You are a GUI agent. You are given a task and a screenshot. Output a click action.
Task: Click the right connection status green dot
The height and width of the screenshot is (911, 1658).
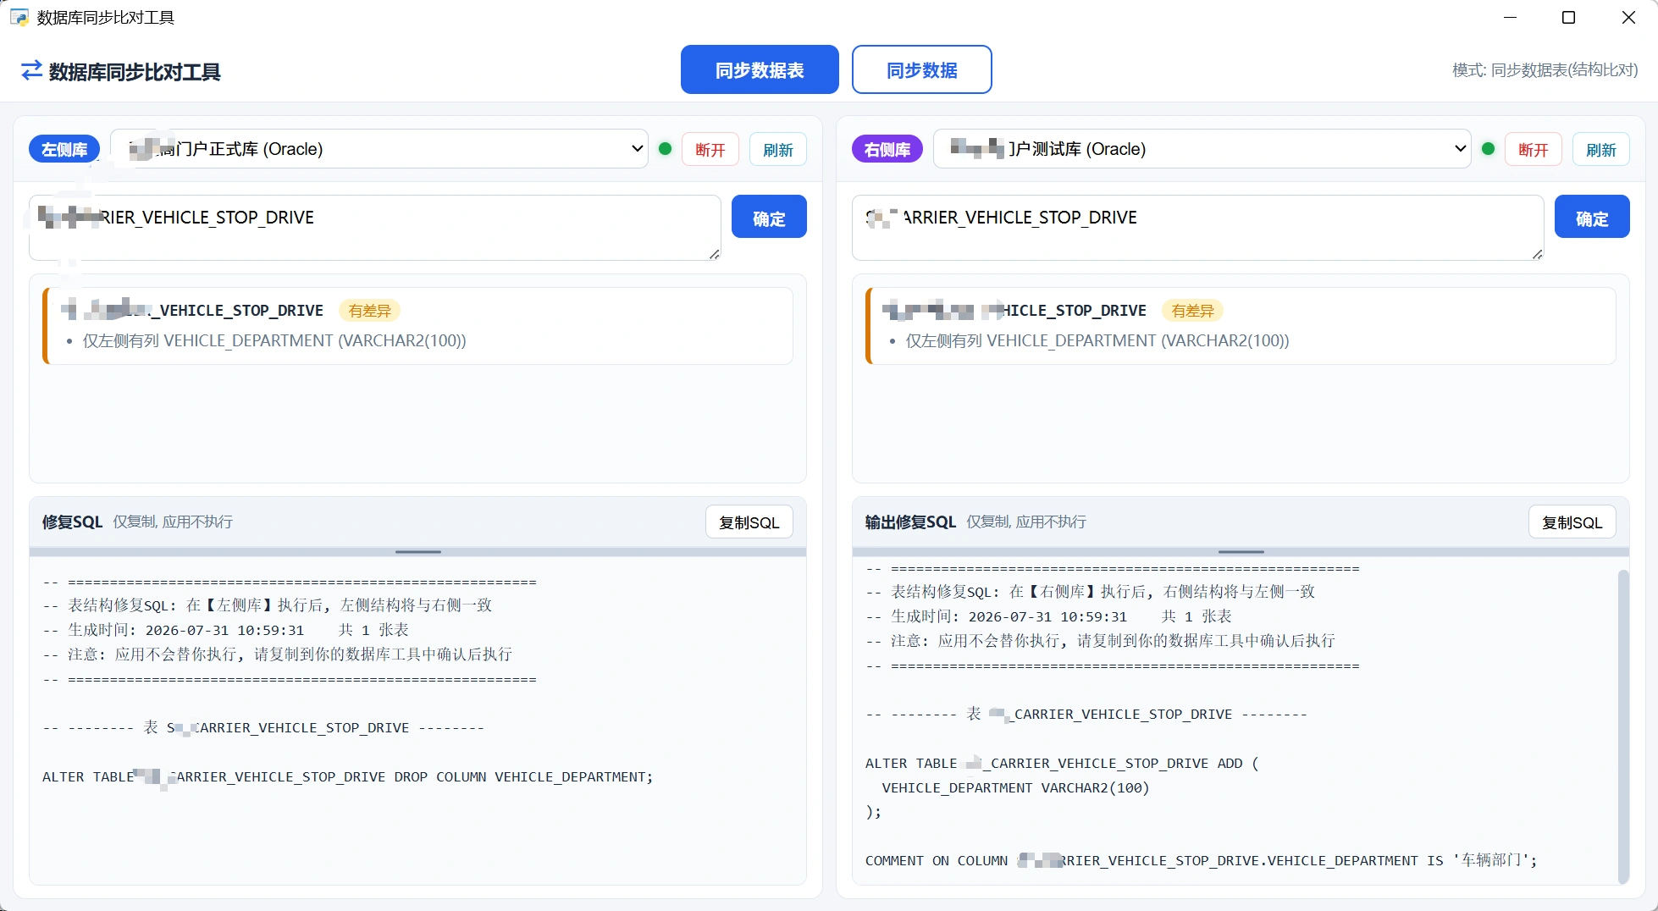point(1488,149)
